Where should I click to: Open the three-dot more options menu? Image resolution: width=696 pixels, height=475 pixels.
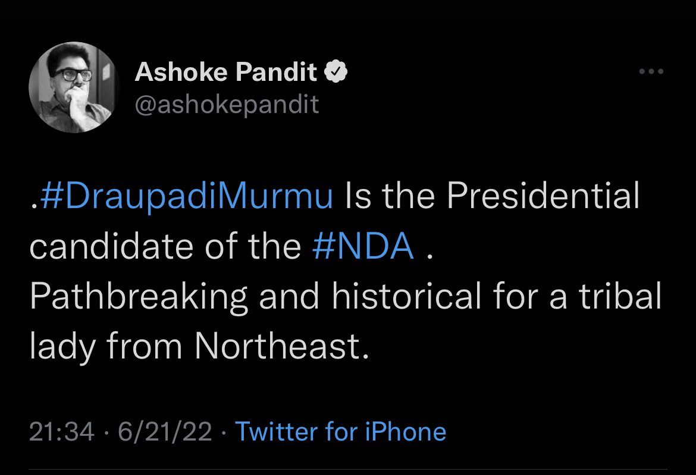(x=651, y=71)
